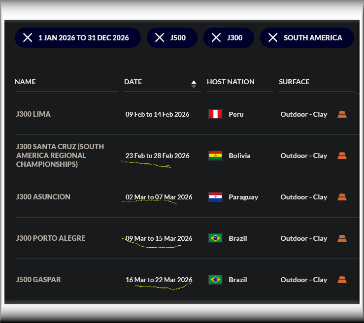Screen dimensions: 364x323
Task: Click the Peru flag icon
Action: point(216,114)
